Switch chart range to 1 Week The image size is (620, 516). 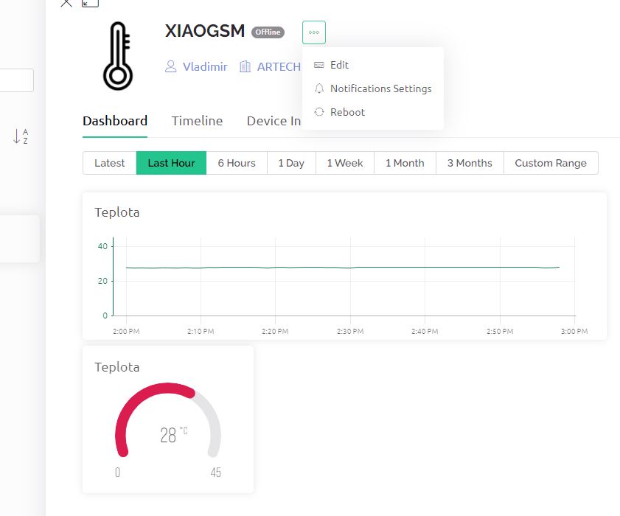point(345,163)
